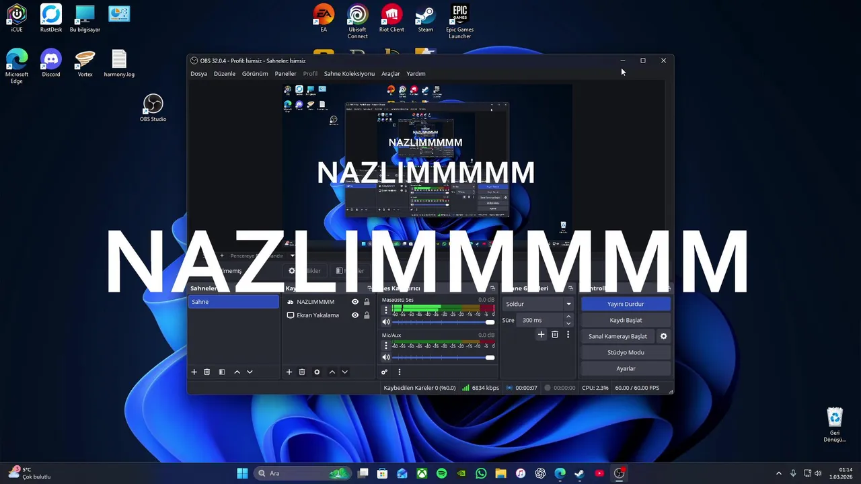
Task: Toggle visibility of the NAZLIMMMM source
Action: [x=354, y=302]
